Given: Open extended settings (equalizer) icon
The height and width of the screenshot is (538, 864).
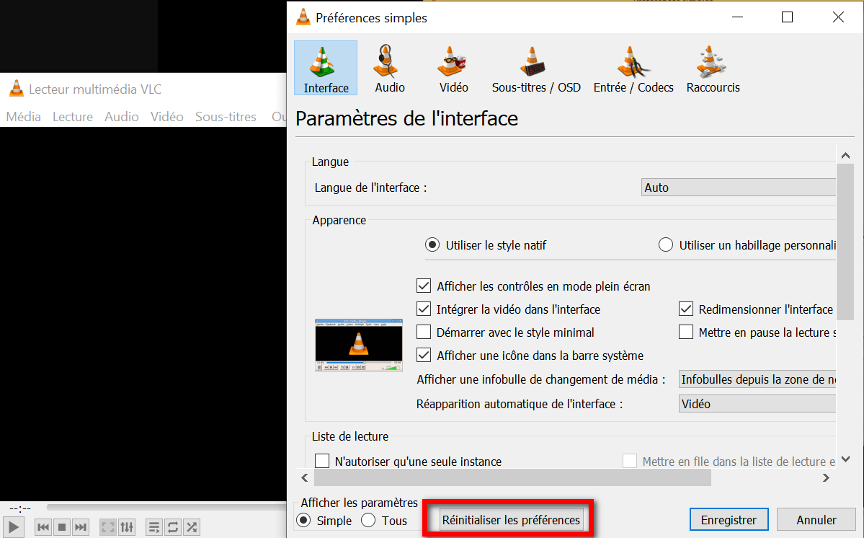Looking at the screenshot, I should click(126, 527).
